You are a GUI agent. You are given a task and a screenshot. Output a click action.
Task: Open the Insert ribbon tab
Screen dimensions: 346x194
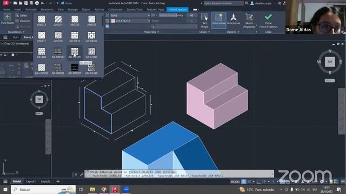(18, 10)
